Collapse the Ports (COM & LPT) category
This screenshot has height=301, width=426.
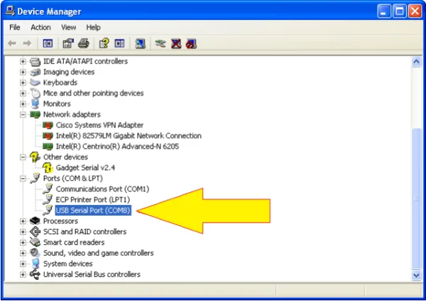pos(23,179)
